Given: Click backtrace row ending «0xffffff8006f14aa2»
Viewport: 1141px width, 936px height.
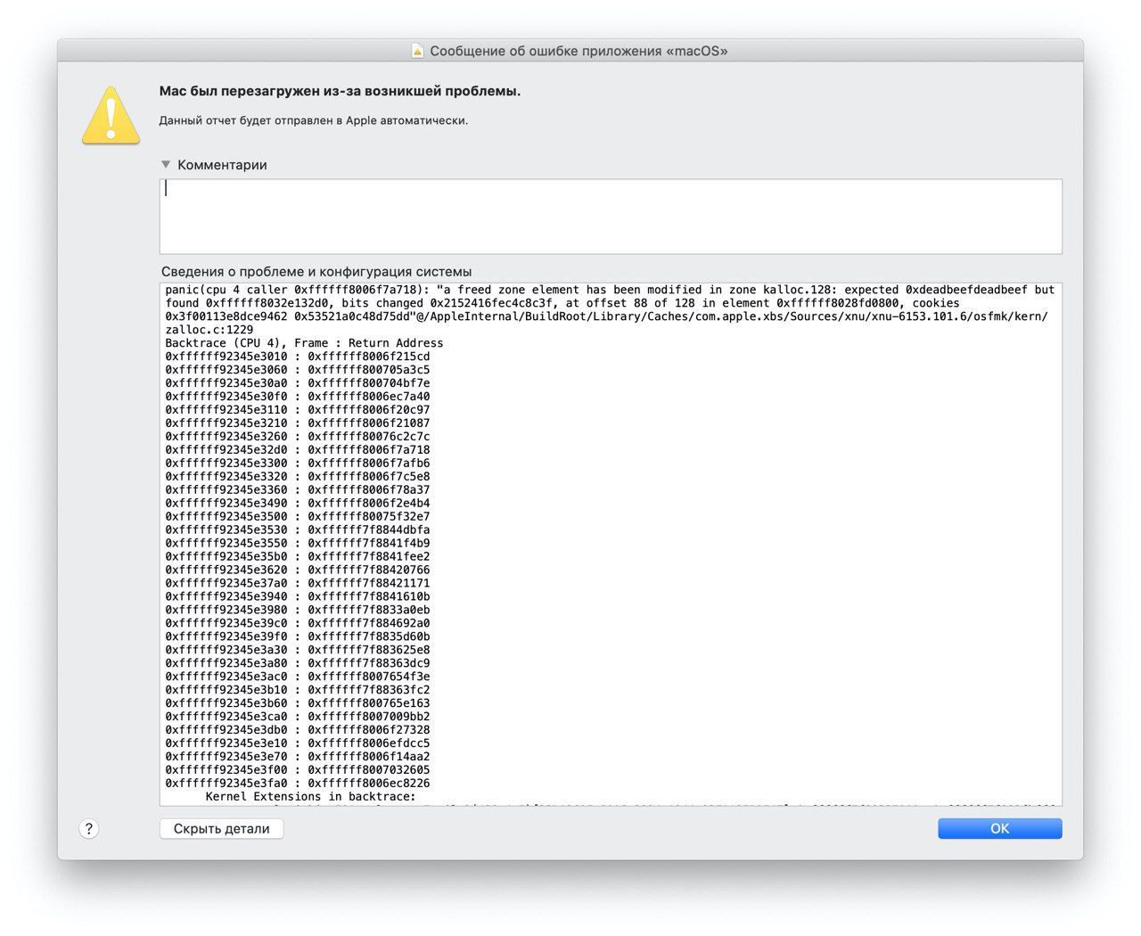Looking at the screenshot, I should coord(298,757).
